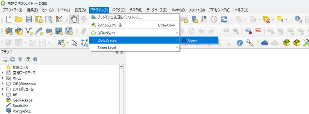Open プラグインの管理とインストール menu entry
Image resolution: width=309 pixels, height=114 pixels.
coord(134,17)
